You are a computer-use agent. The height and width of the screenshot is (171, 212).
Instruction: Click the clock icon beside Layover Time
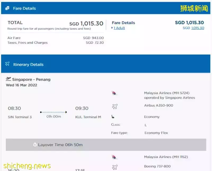[35, 145]
